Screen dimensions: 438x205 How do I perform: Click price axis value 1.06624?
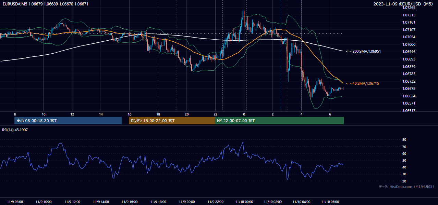409,96
